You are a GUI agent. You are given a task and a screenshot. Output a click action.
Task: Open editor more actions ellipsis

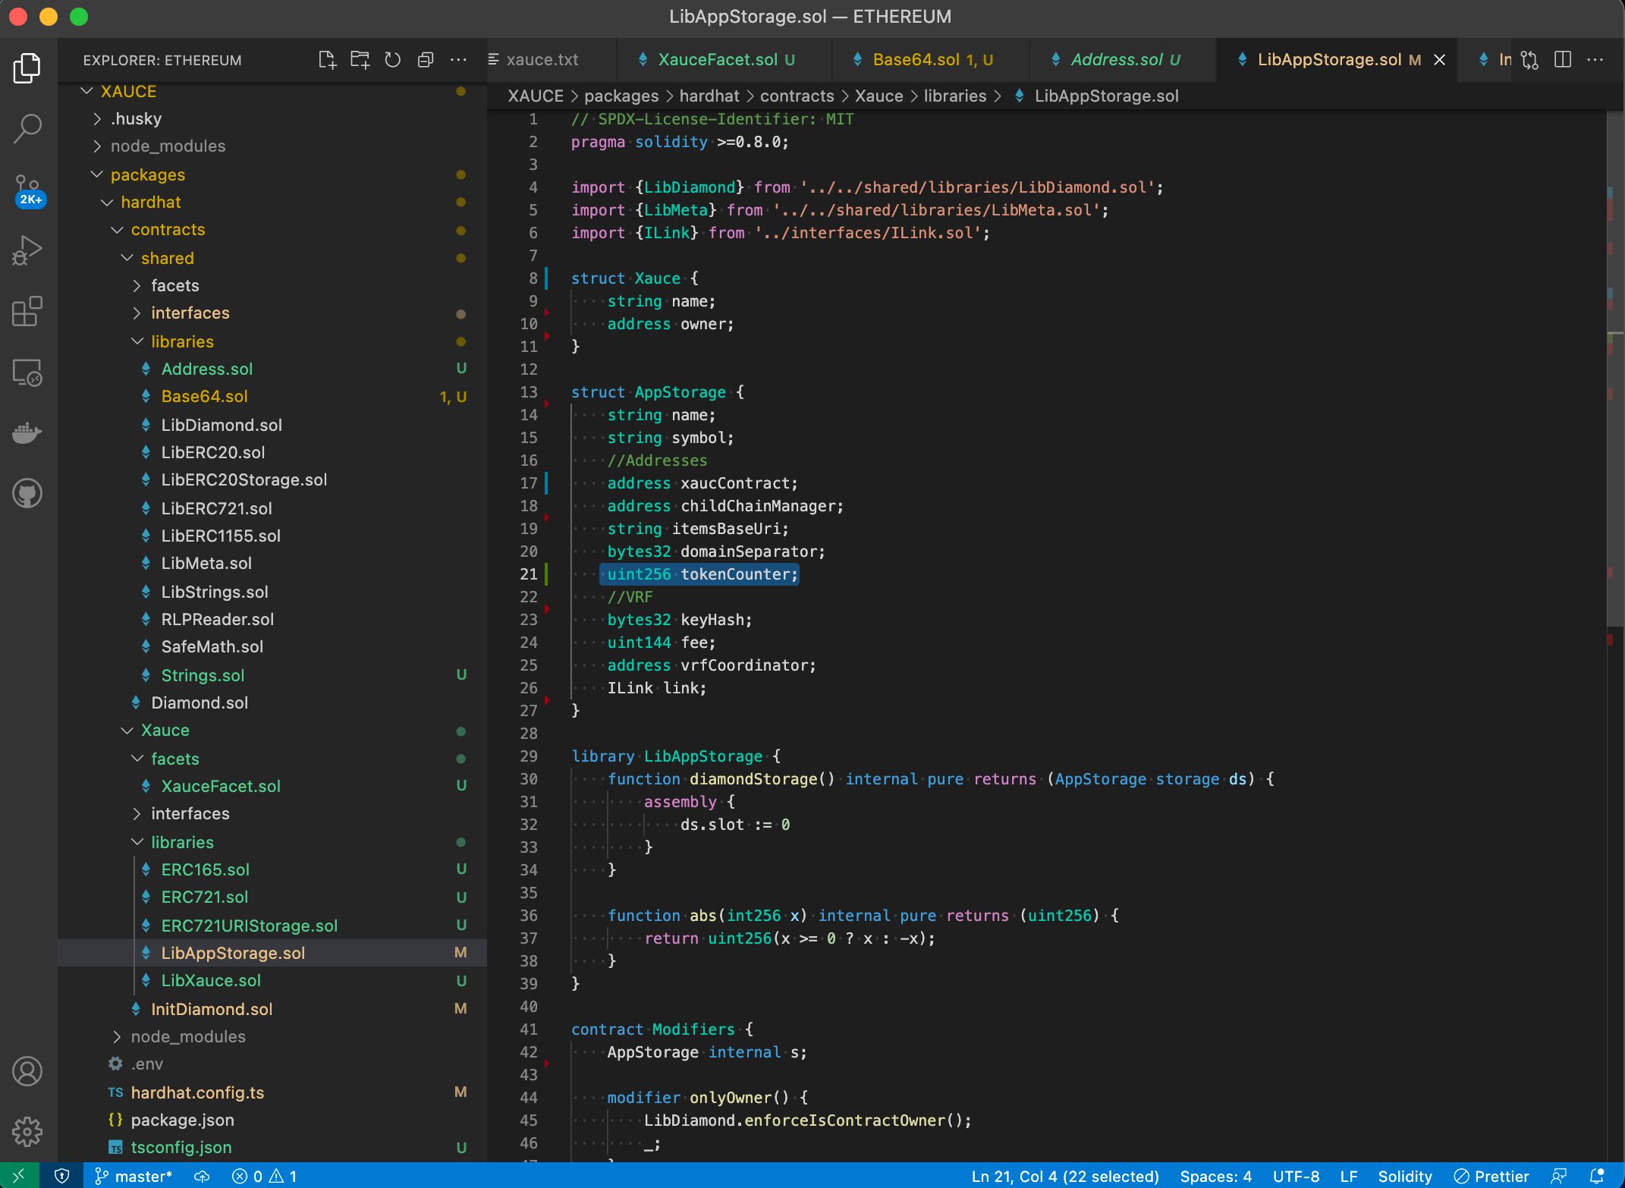click(x=1595, y=60)
